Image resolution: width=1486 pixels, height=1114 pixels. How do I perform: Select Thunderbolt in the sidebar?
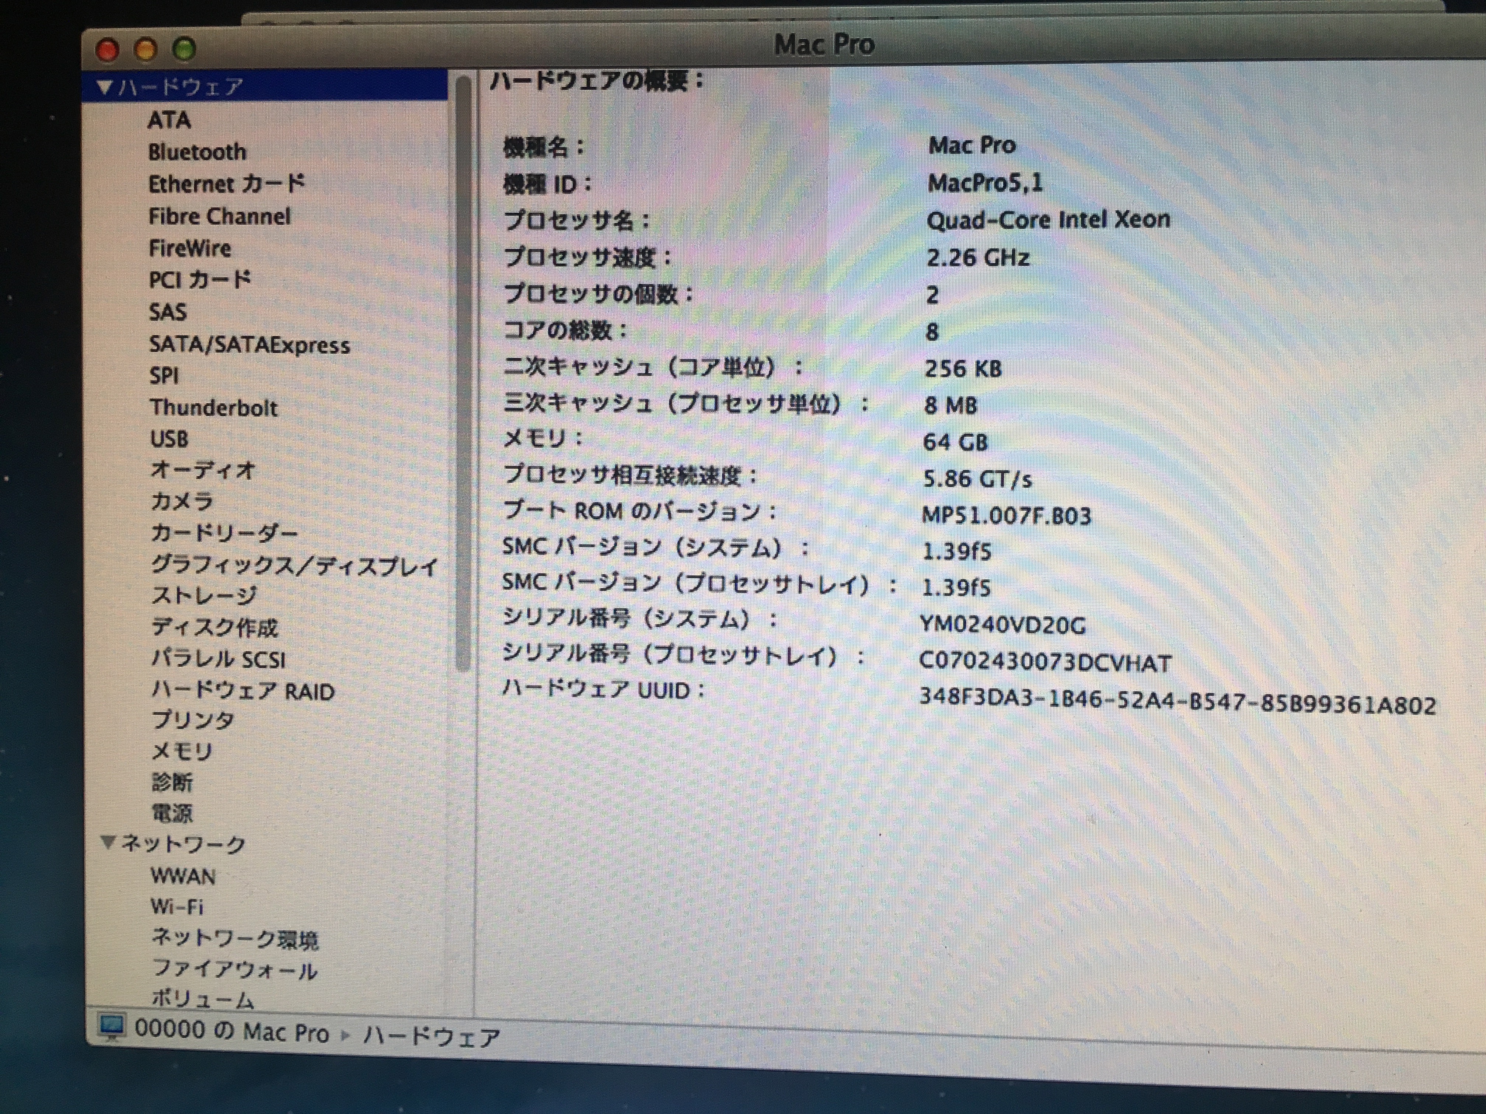213,407
